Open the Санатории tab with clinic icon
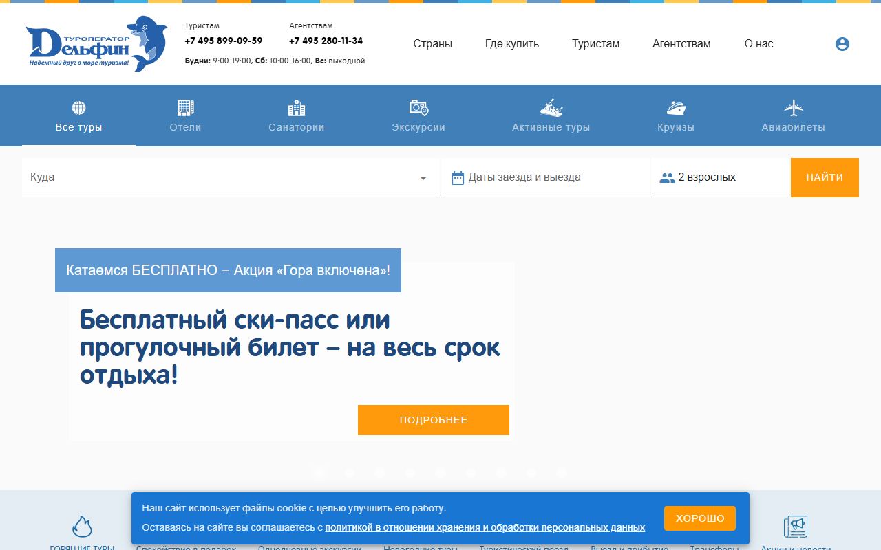 (x=297, y=115)
